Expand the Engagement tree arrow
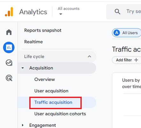This screenshot has width=141, height=128. coord(23,125)
